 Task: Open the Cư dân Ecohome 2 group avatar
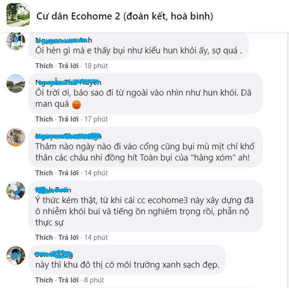tap(18, 15)
